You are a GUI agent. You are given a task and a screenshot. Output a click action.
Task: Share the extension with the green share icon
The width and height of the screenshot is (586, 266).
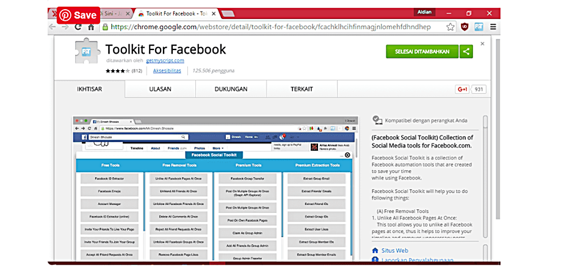(466, 52)
